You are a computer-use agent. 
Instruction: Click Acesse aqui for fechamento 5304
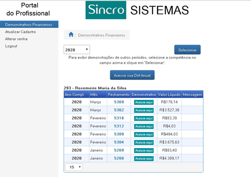[x=144, y=142]
